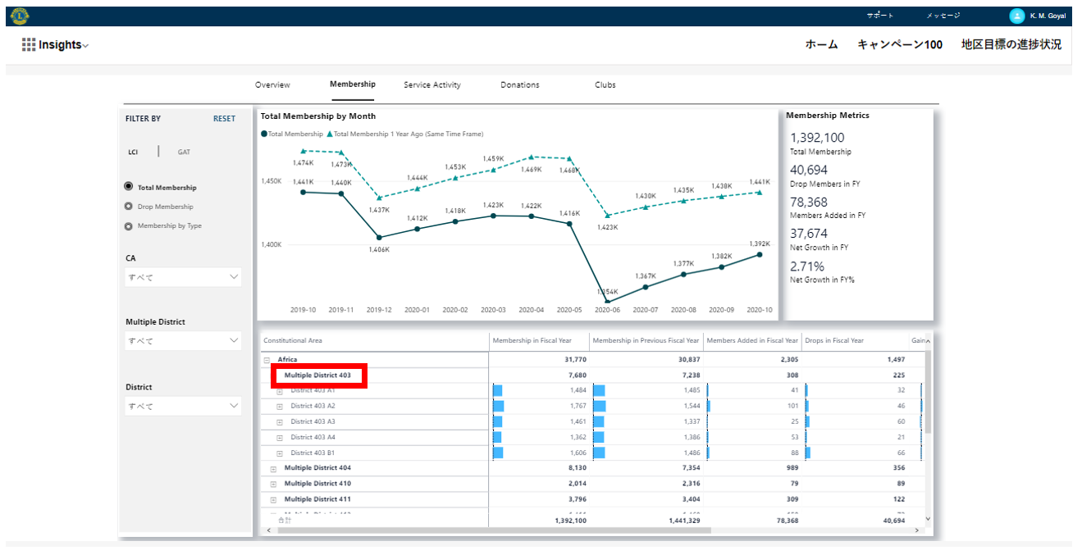Open the District filter dropdown
This screenshot has height=555, width=1082.
click(x=183, y=406)
